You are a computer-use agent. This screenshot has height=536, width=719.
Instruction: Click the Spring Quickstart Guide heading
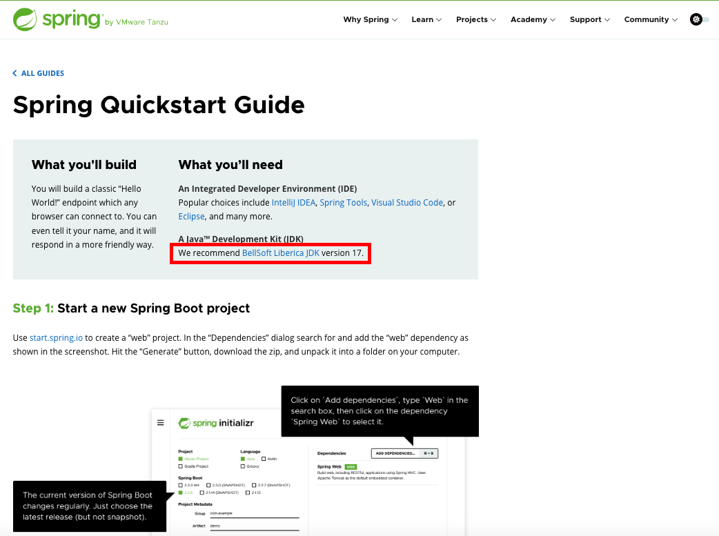[x=159, y=105]
